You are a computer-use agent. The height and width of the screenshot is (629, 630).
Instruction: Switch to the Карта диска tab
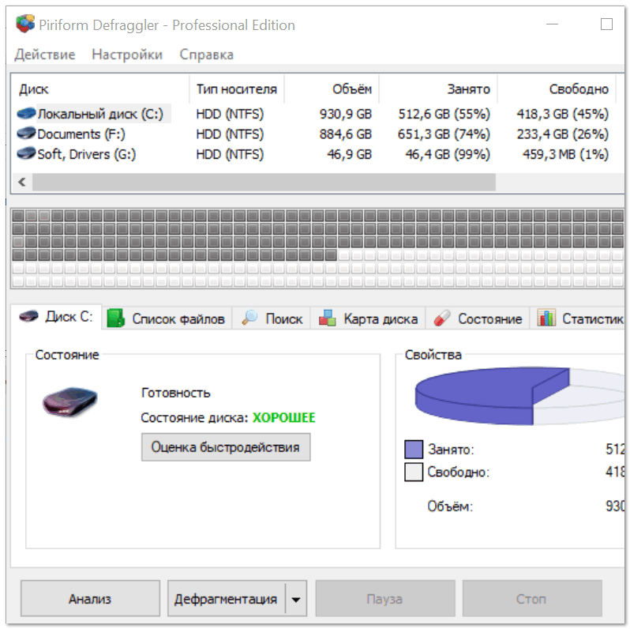pos(368,318)
